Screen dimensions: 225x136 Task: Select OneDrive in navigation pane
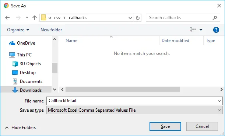(x=26, y=43)
